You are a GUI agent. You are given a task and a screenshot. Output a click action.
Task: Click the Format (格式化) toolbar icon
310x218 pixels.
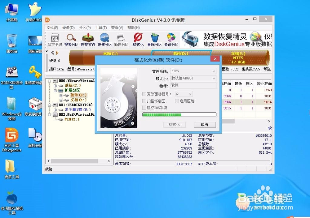coord(138,40)
